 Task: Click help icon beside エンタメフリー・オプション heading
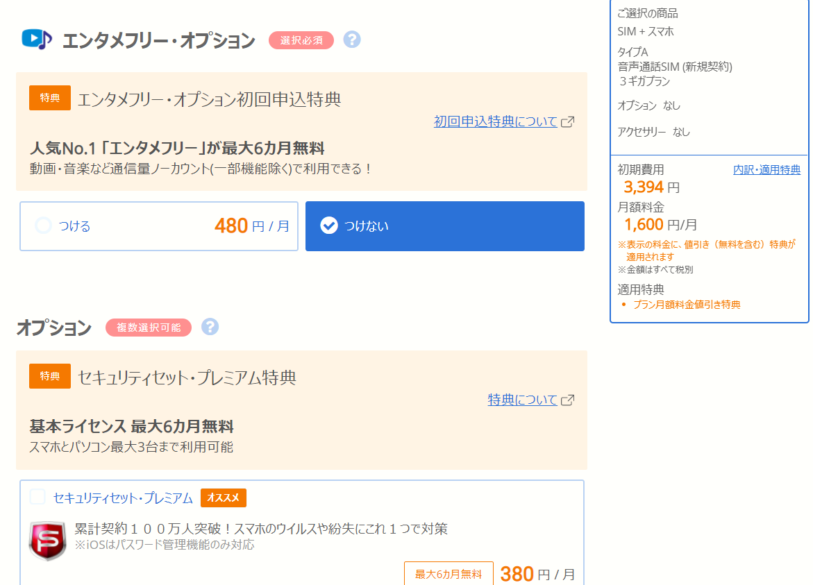(x=352, y=40)
